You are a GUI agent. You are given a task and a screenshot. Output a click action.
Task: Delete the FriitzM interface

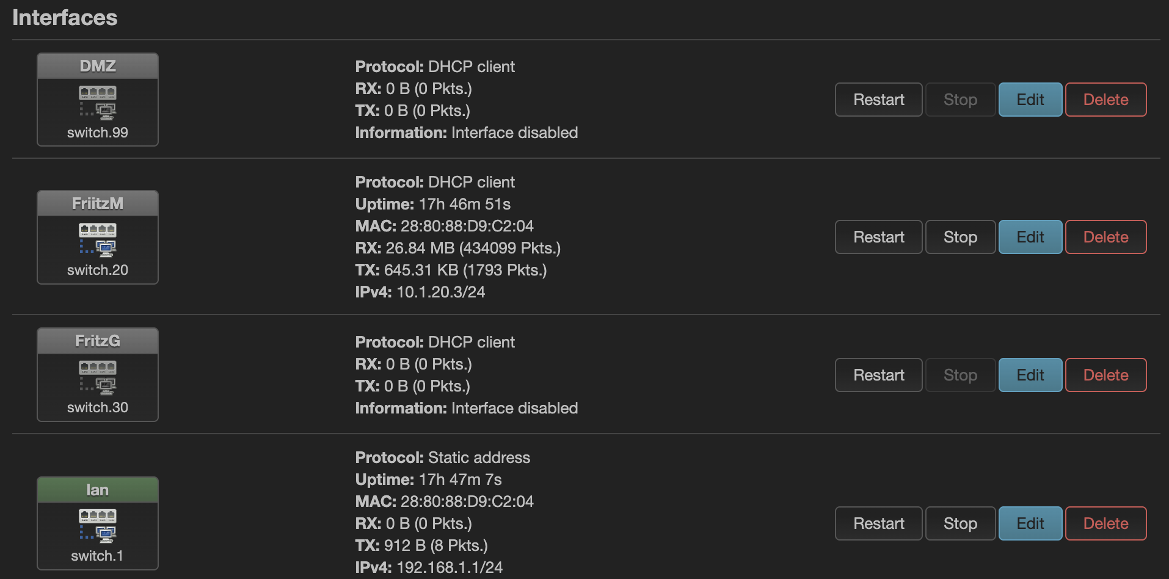pyautogui.click(x=1105, y=237)
